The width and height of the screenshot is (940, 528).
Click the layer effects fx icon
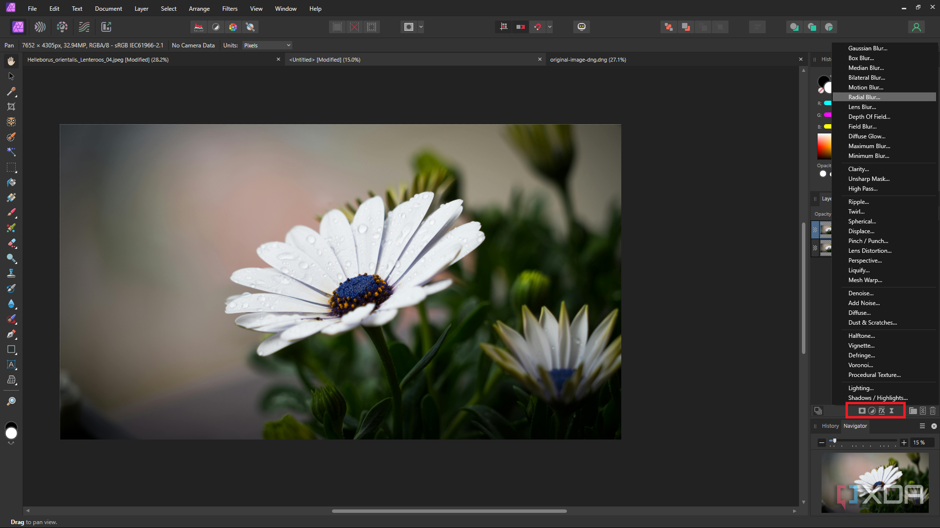(882, 411)
